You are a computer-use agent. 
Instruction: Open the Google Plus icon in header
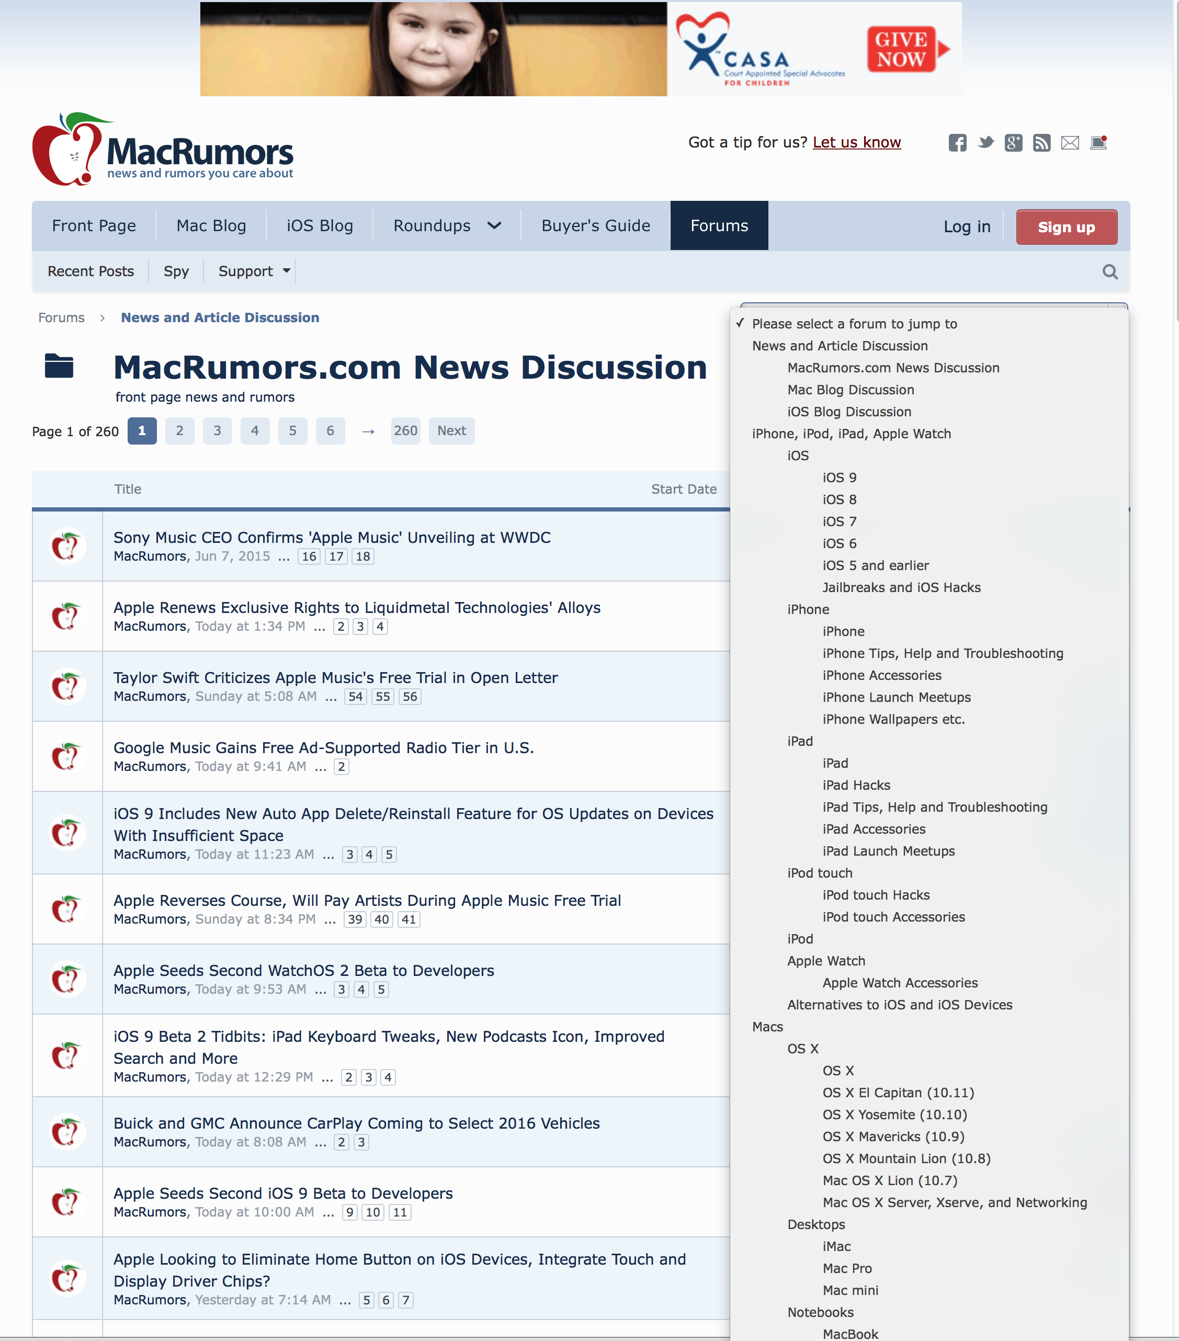click(1013, 142)
